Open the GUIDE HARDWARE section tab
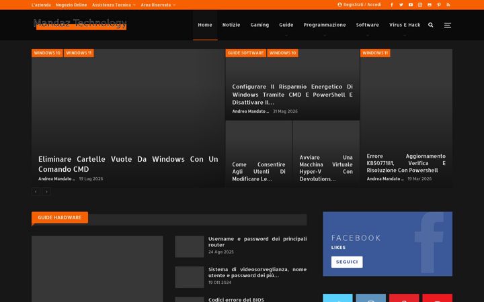484x302 pixels. click(60, 217)
